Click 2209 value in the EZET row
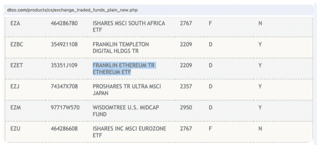The height and width of the screenshot is (145, 317). pyautogui.click(x=186, y=65)
